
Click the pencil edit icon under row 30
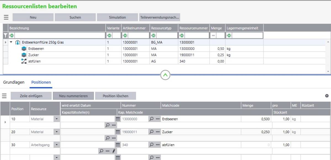pos(114,151)
